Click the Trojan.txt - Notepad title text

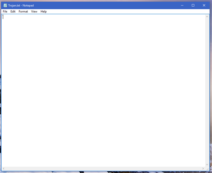[21, 6]
